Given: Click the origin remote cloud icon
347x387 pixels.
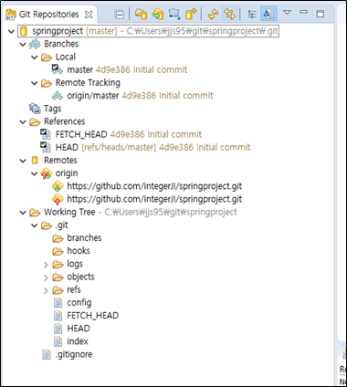Looking at the screenshot, I should click(46, 173).
